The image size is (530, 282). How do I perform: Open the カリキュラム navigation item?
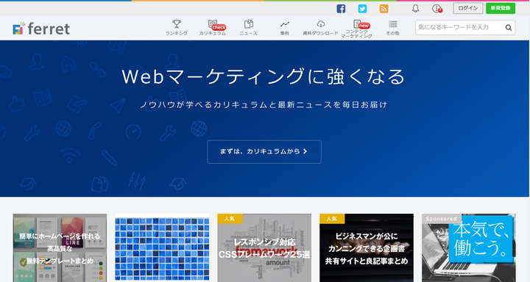pos(212,28)
